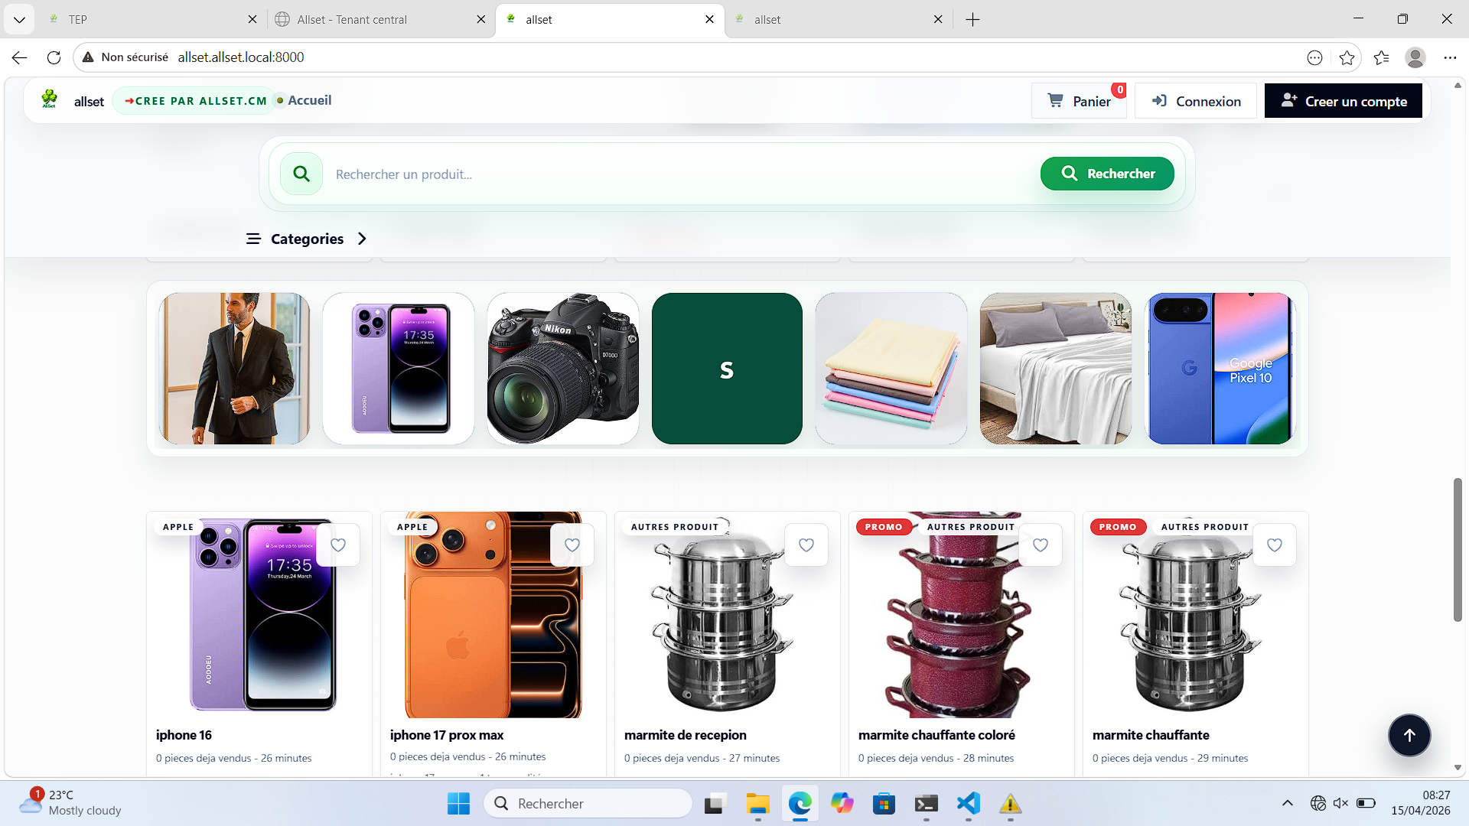Click Creer un compte button
This screenshot has width=1469, height=826.
(1344, 101)
